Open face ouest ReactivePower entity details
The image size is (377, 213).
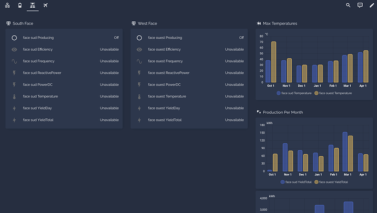click(x=189, y=73)
